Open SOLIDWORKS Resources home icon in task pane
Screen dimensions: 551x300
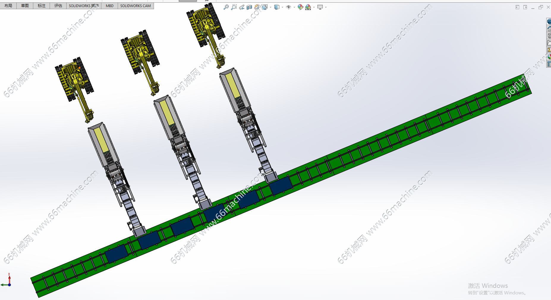[x=549, y=28]
